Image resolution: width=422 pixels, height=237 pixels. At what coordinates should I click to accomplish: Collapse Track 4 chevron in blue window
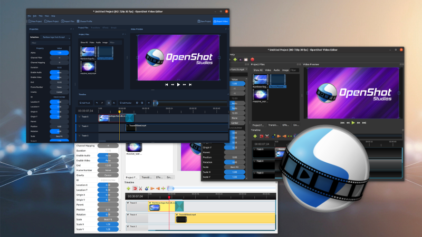[x=80, y=126]
